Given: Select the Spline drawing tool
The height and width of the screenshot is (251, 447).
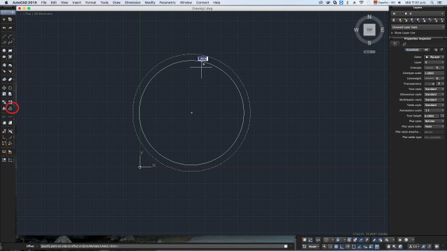Looking at the screenshot, I should (x=10, y=43).
